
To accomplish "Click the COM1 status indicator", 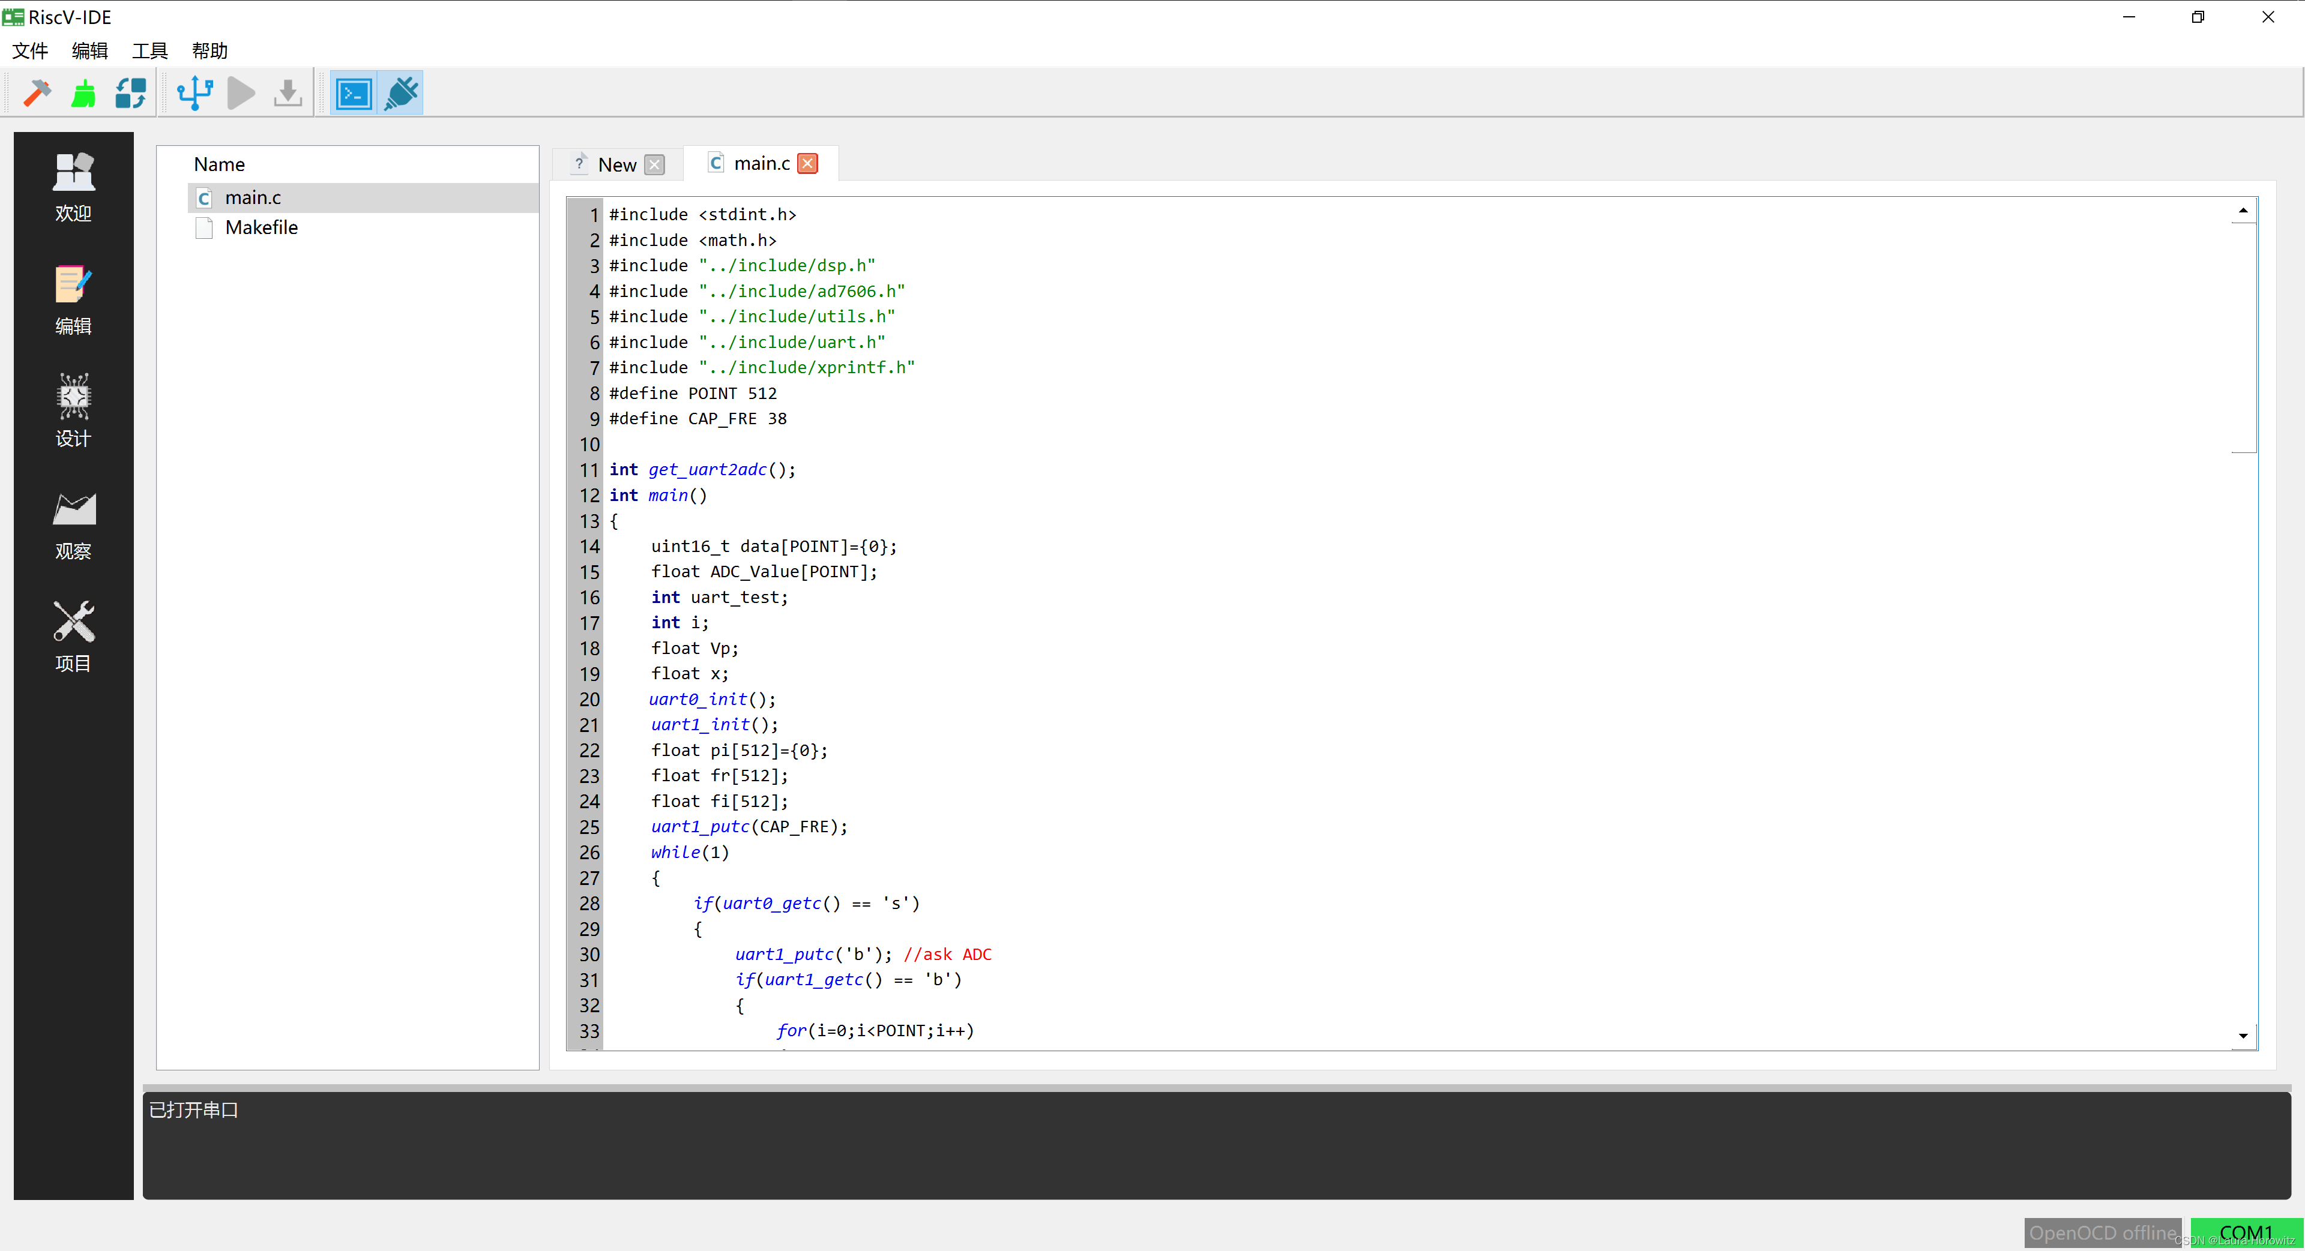I will pos(2245,1232).
